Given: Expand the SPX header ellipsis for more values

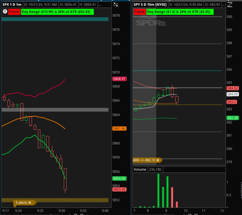Looking at the screenshot, I should 100,5.
